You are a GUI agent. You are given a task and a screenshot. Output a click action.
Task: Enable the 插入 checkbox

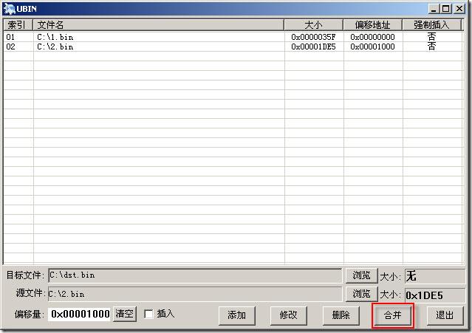pos(148,314)
